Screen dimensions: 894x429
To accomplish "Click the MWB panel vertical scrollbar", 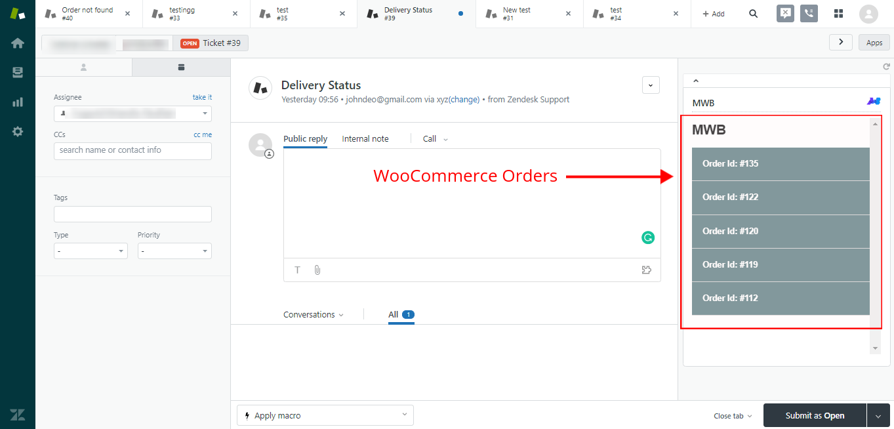I will 875,235.
